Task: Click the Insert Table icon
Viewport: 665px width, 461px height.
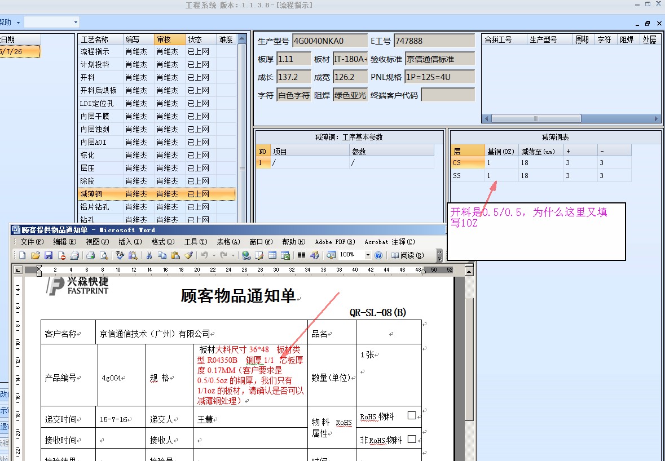Action: (x=272, y=255)
